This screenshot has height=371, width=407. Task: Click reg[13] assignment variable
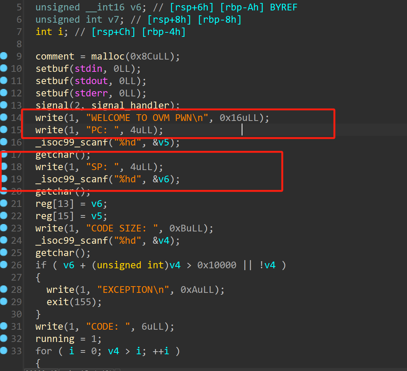(54, 204)
